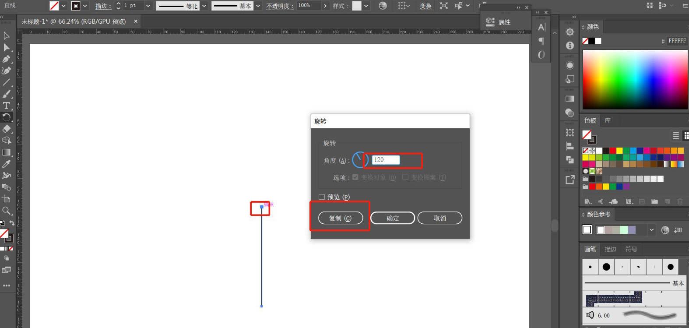
Task: Click the OK (确定) button in Rotate dialog
Action: [x=393, y=218]
